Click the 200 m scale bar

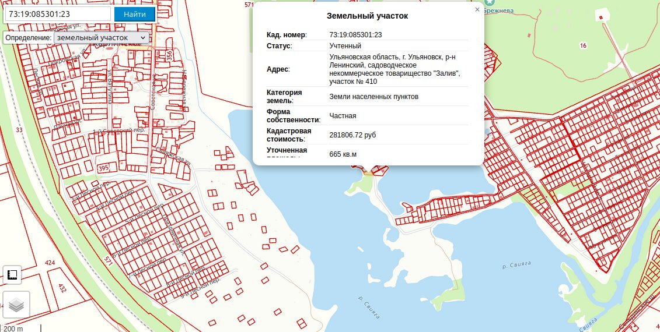point(14,329)
